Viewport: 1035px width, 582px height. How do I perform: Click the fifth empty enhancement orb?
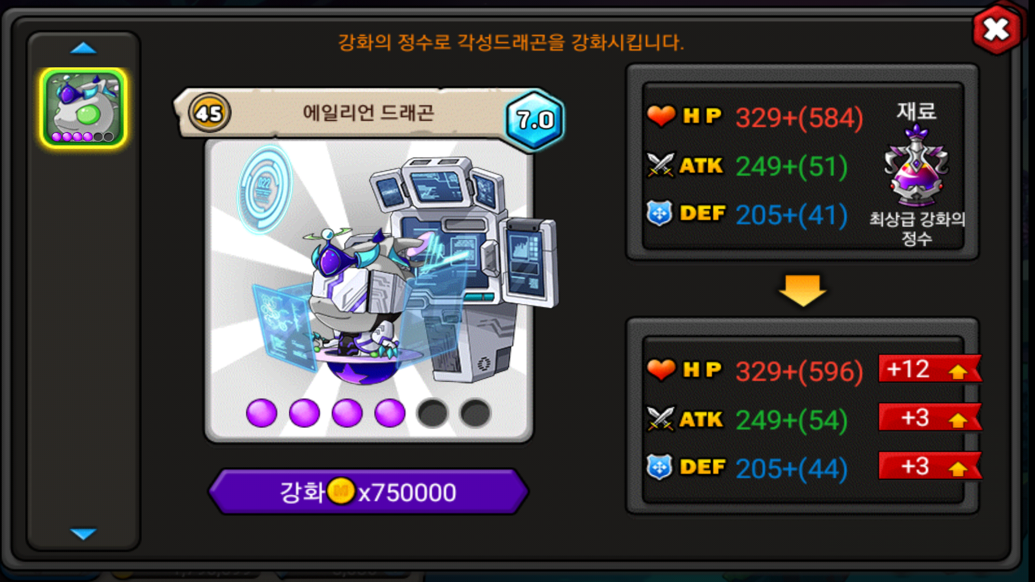432,413
